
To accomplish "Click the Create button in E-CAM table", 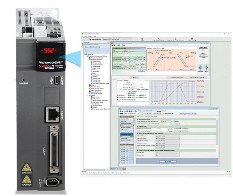I will pos(141,71).
